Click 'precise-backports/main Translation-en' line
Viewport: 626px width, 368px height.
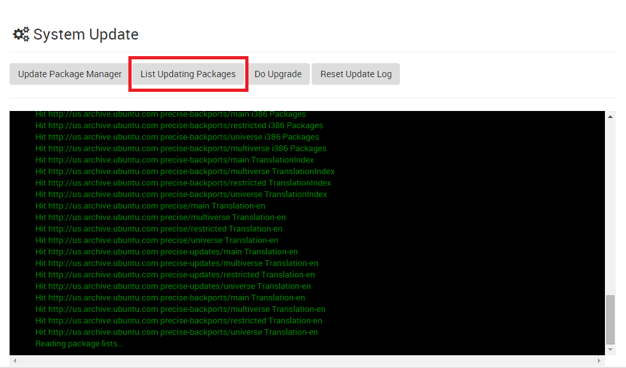170,298
